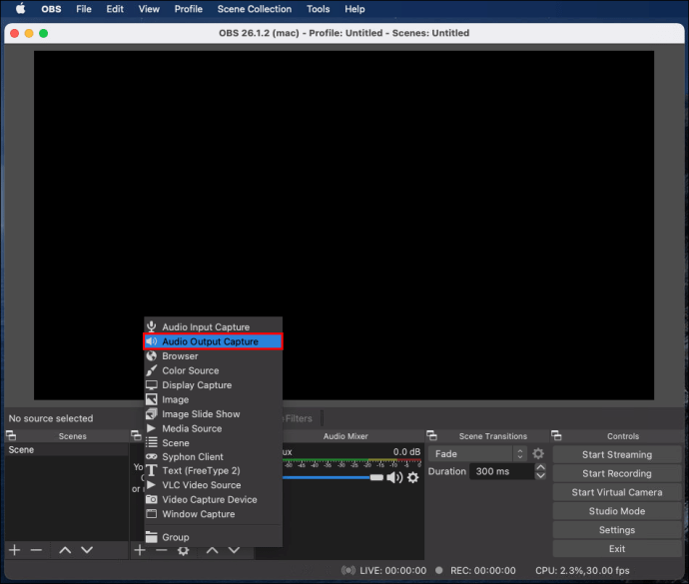Click the black preview canvas
Viewport: 689px width, 584px height.
pyautogui.click(x=344, y=226)
